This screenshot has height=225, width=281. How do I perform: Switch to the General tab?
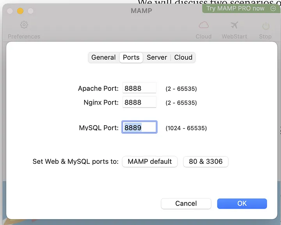(103, 57)
